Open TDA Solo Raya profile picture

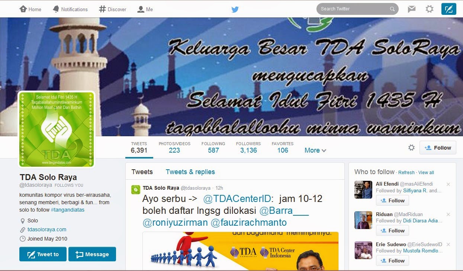pyautogui.click(x=56, y=129)
